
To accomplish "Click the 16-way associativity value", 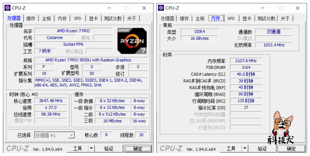I will point(139,121).
